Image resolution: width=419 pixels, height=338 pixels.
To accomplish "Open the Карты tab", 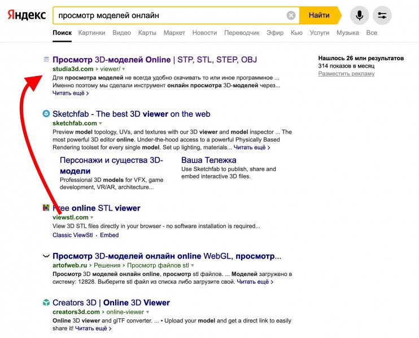I will pyautogui.click(x=147, y=33).
